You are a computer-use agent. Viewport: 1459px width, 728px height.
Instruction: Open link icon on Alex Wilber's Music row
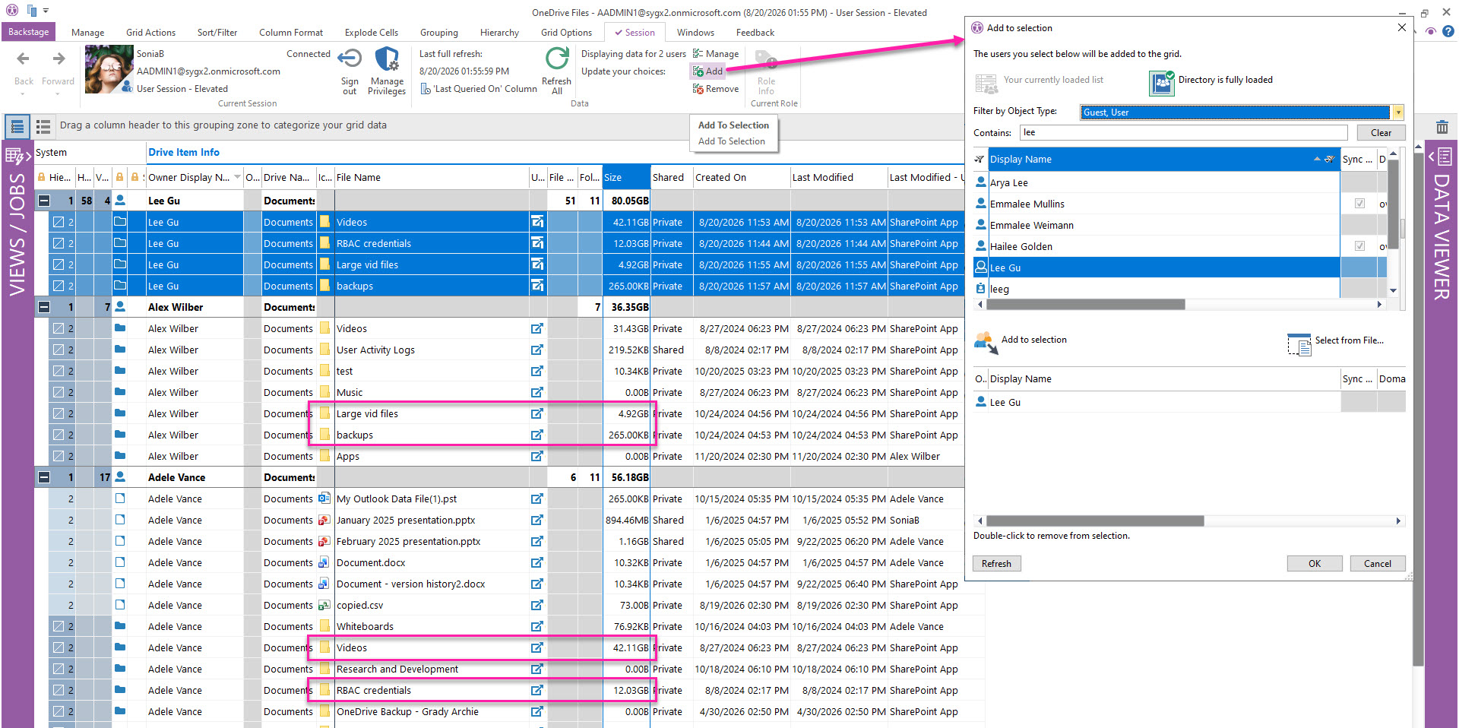pos(537,393)
